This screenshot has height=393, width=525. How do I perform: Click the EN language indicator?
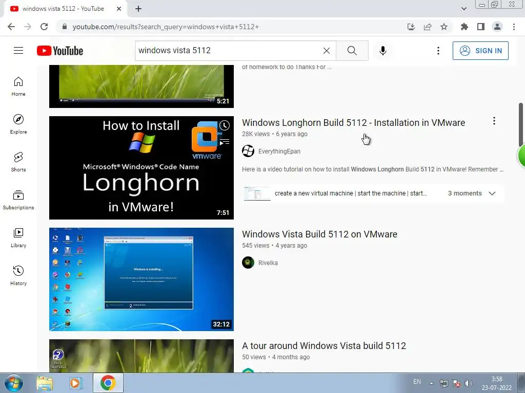(x=417, y=382)
